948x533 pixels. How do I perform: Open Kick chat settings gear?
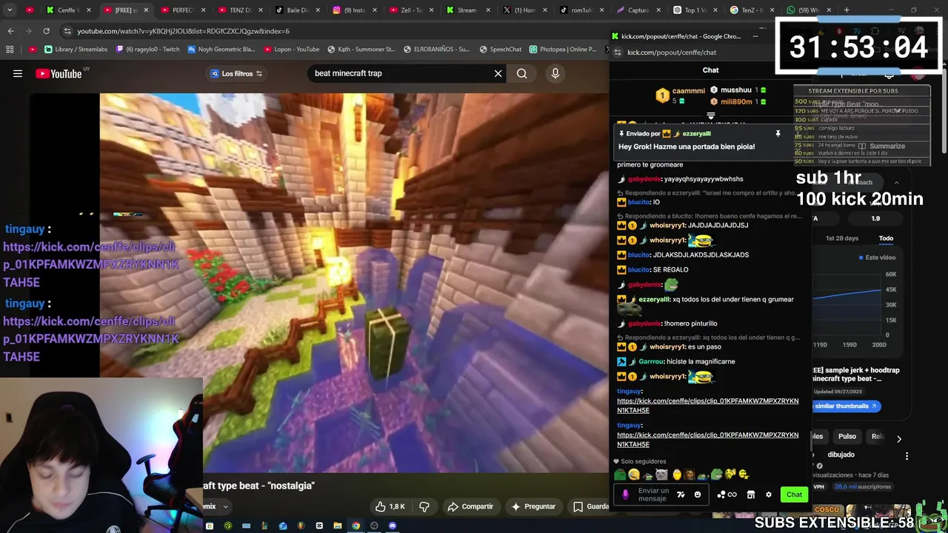pos(769,495)
